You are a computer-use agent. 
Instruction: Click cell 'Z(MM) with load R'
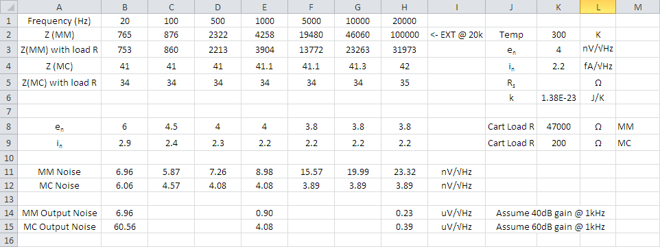59,50
